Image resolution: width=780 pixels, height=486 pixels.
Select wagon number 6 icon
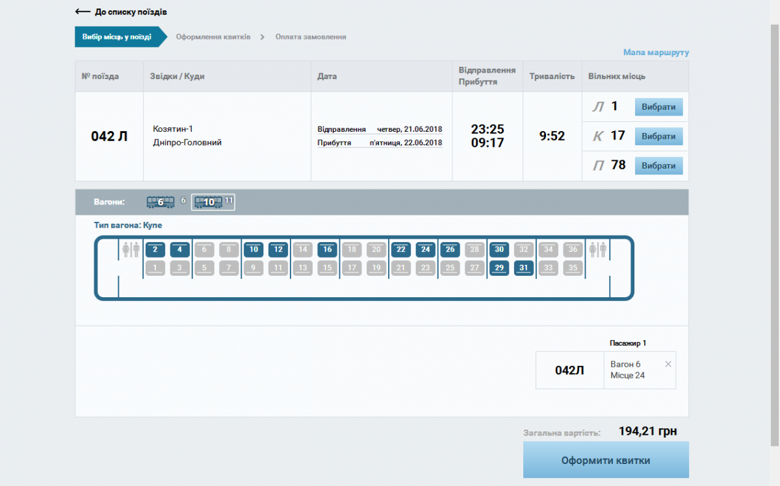(161, 202)
